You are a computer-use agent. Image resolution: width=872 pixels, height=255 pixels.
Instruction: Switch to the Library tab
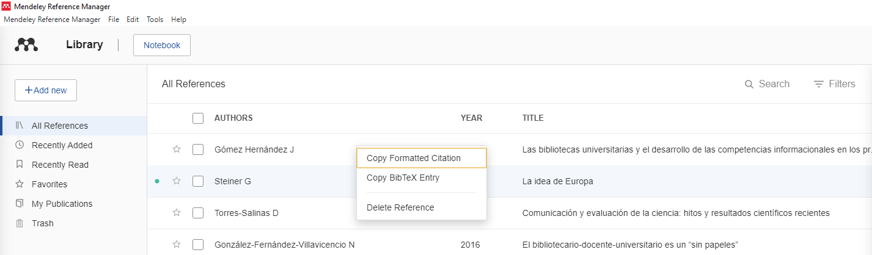click(84, 45)
